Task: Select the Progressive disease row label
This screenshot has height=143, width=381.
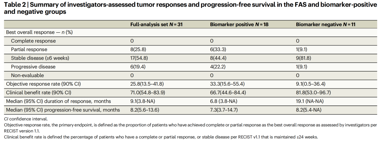Action: click(34, 67)
